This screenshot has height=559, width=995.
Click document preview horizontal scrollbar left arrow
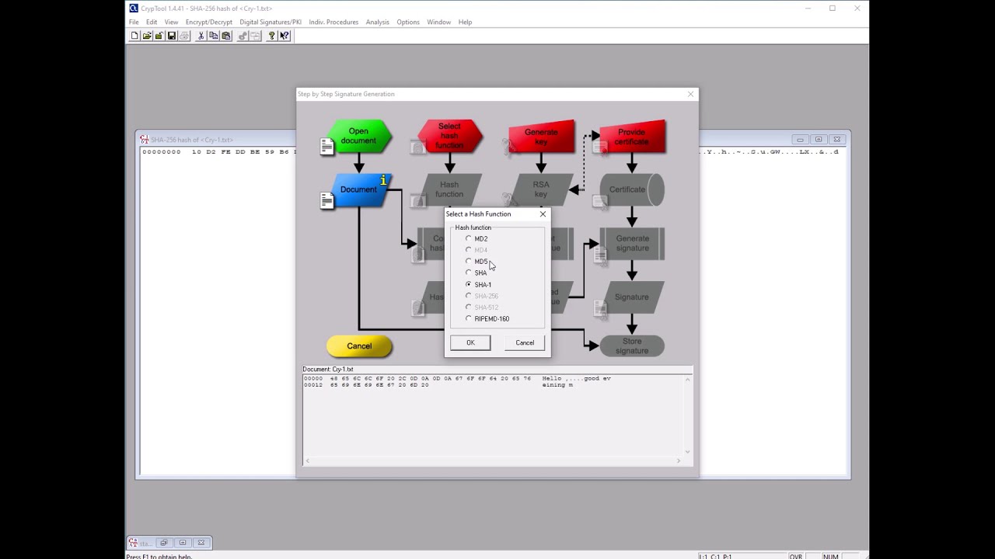[x=307, y=460]
